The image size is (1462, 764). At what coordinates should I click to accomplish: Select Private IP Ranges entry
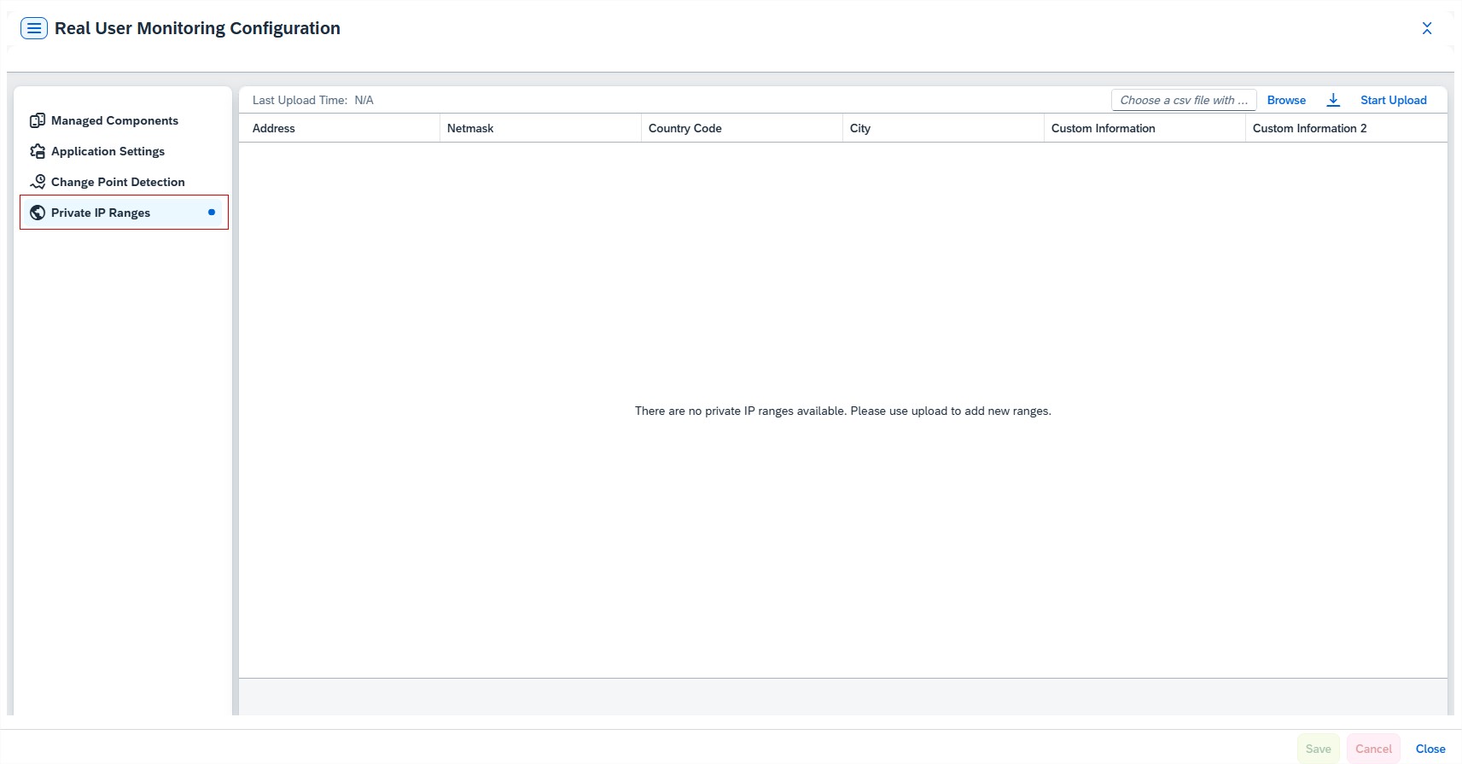101,213
